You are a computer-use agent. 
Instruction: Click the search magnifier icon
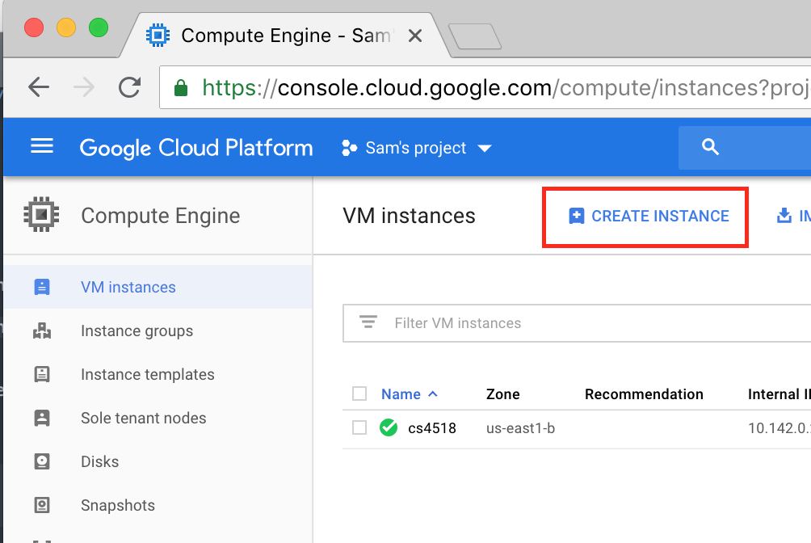pyautogui.click(x=710, y=147)
